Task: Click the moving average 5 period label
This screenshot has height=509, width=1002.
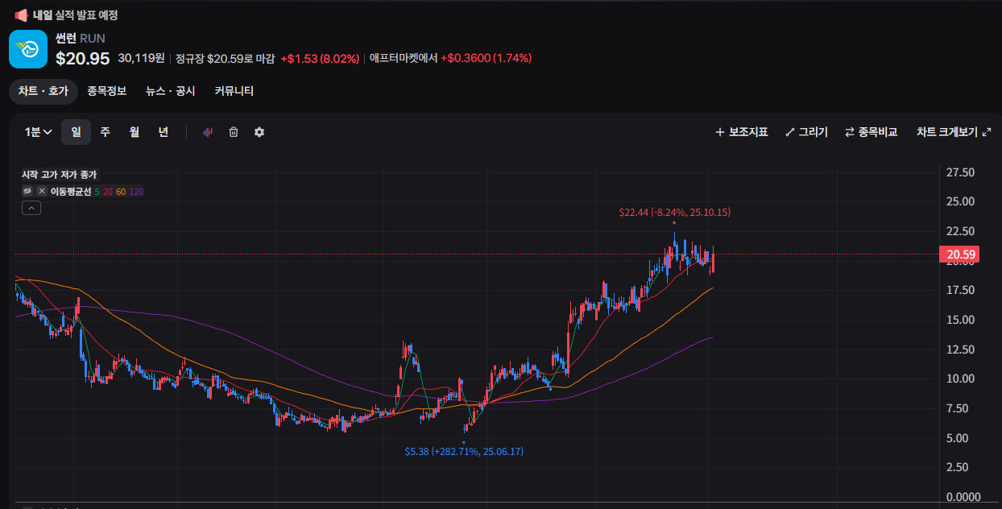Action: click(x=97, y=192)
